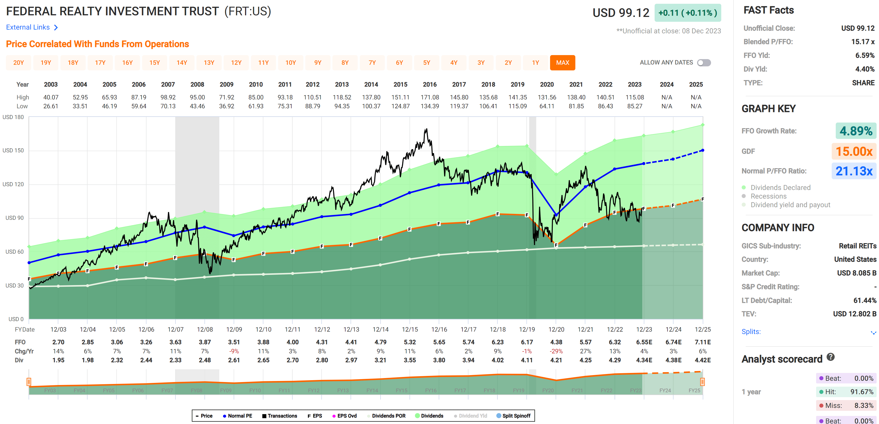
Task: Toggle the Dividends POR legend item
Action: [x=368, y=416]
